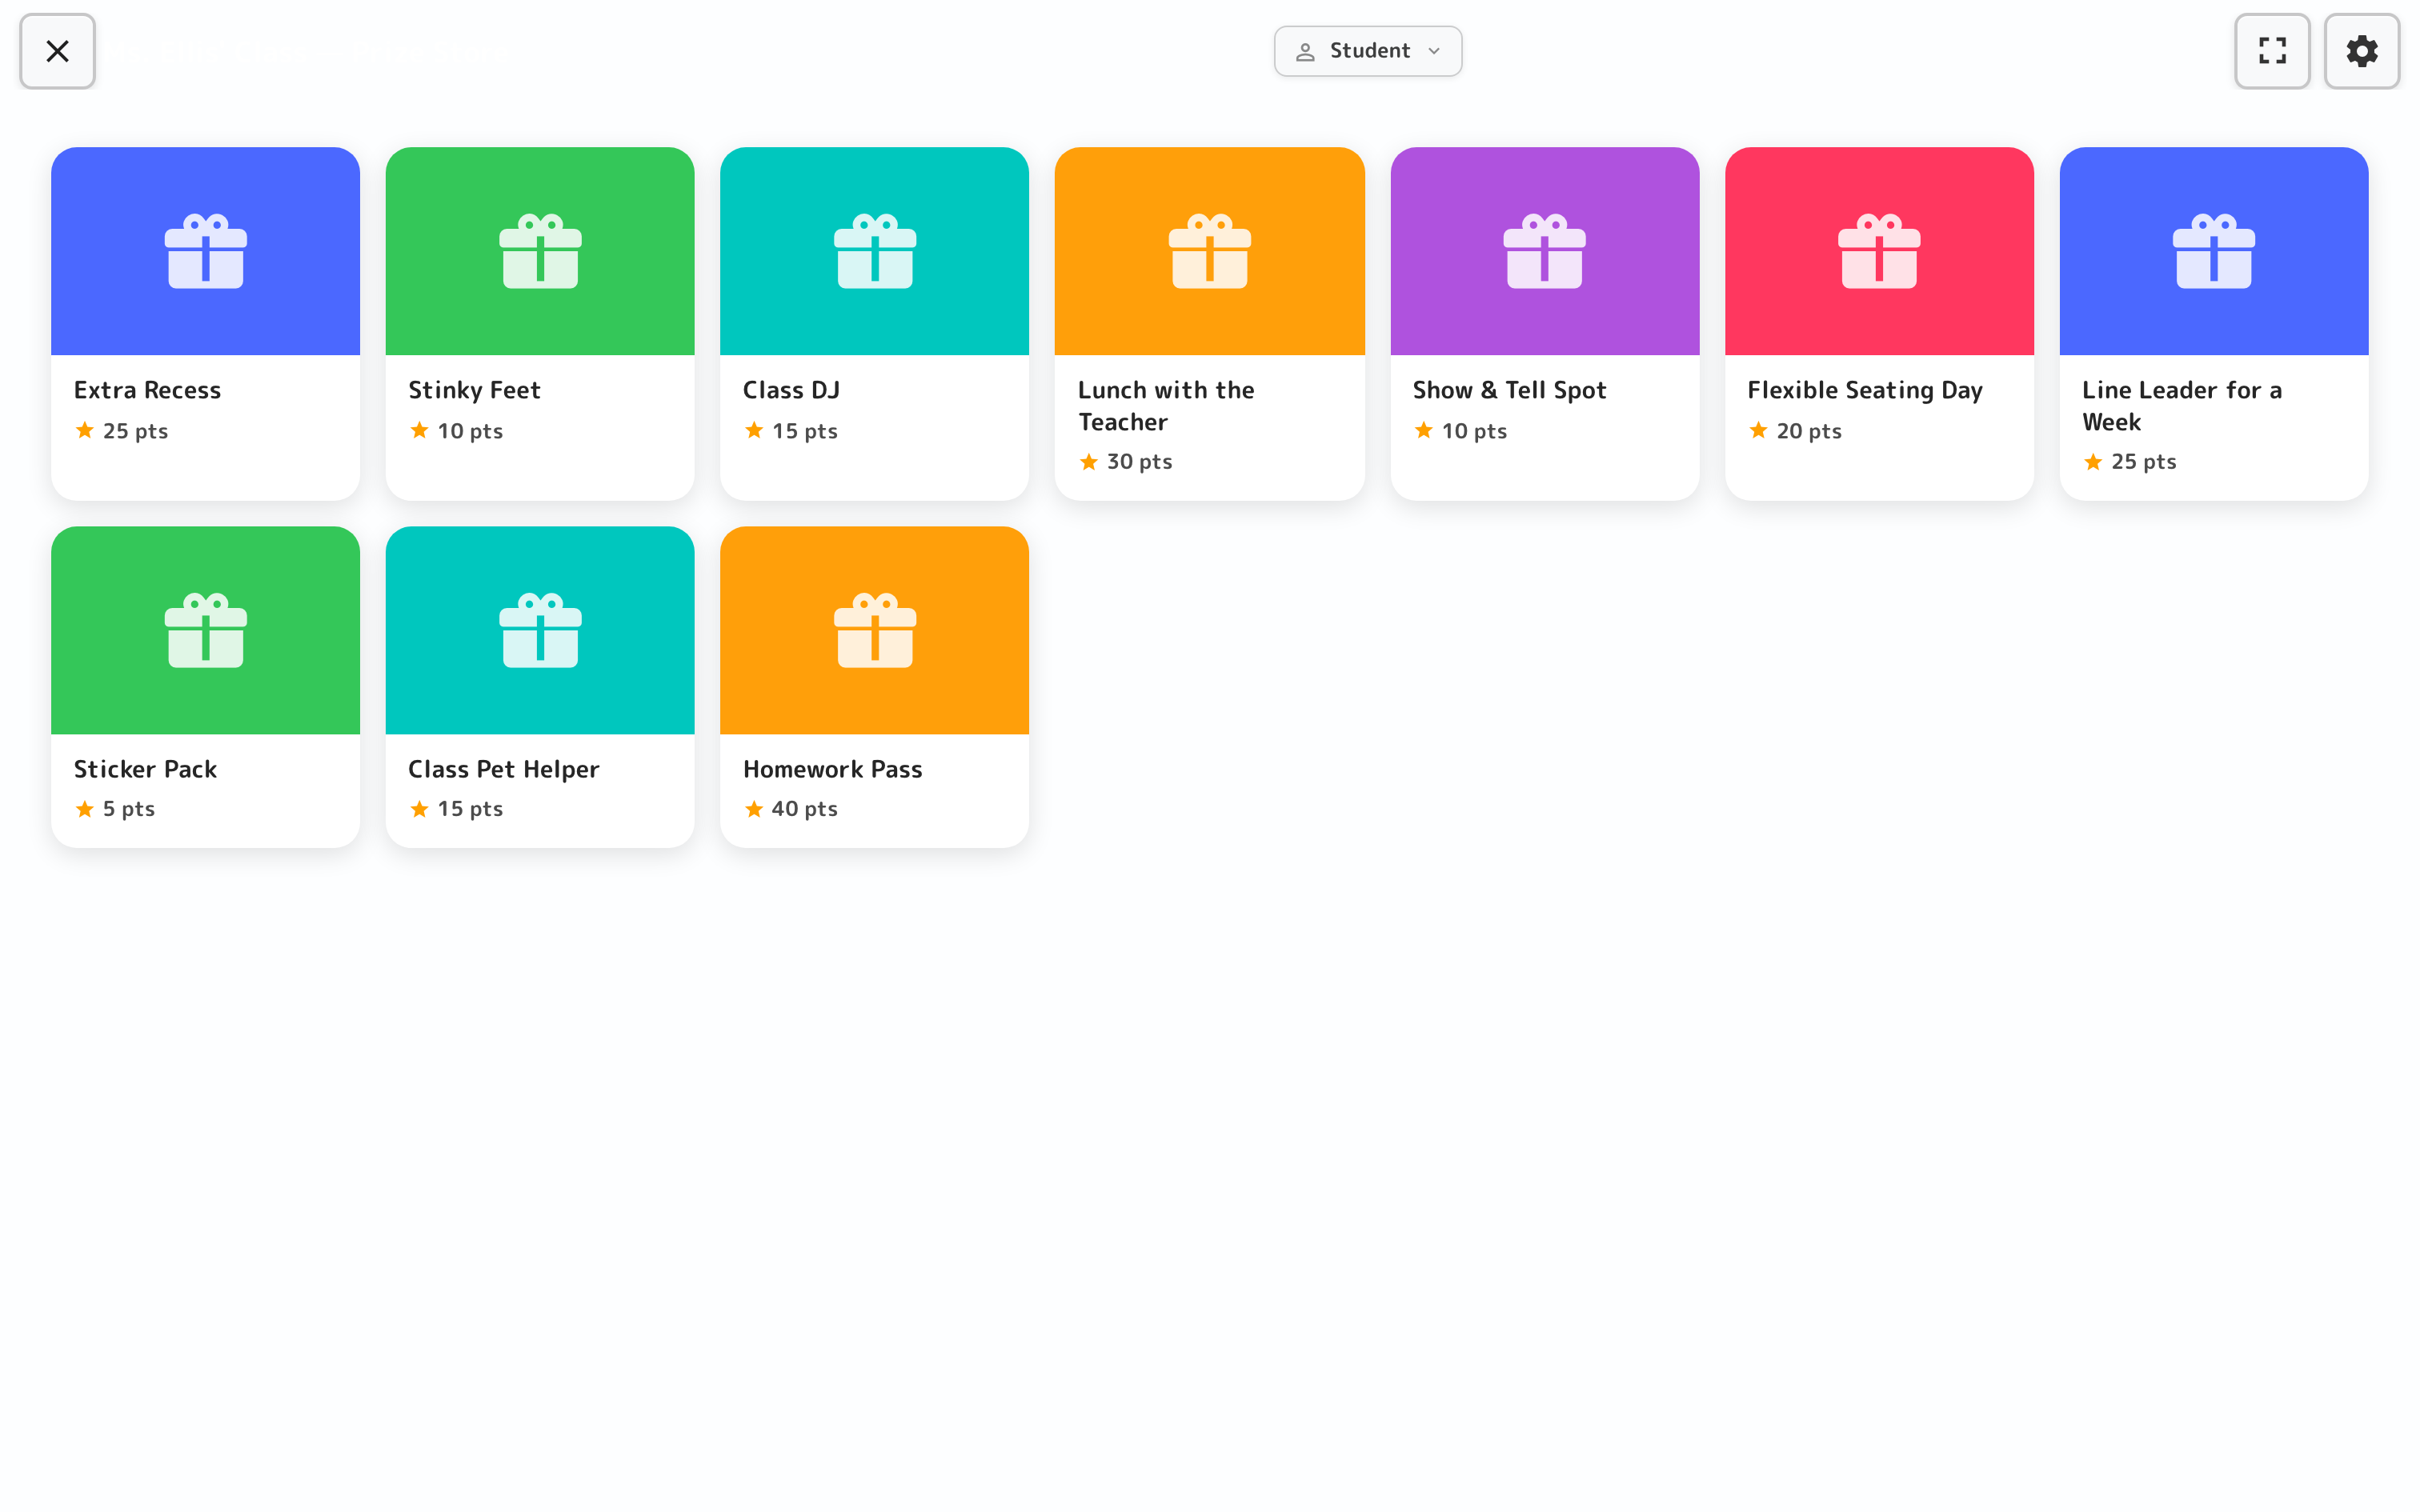Select the Class Pet Helper title

(x=503, y=769)
